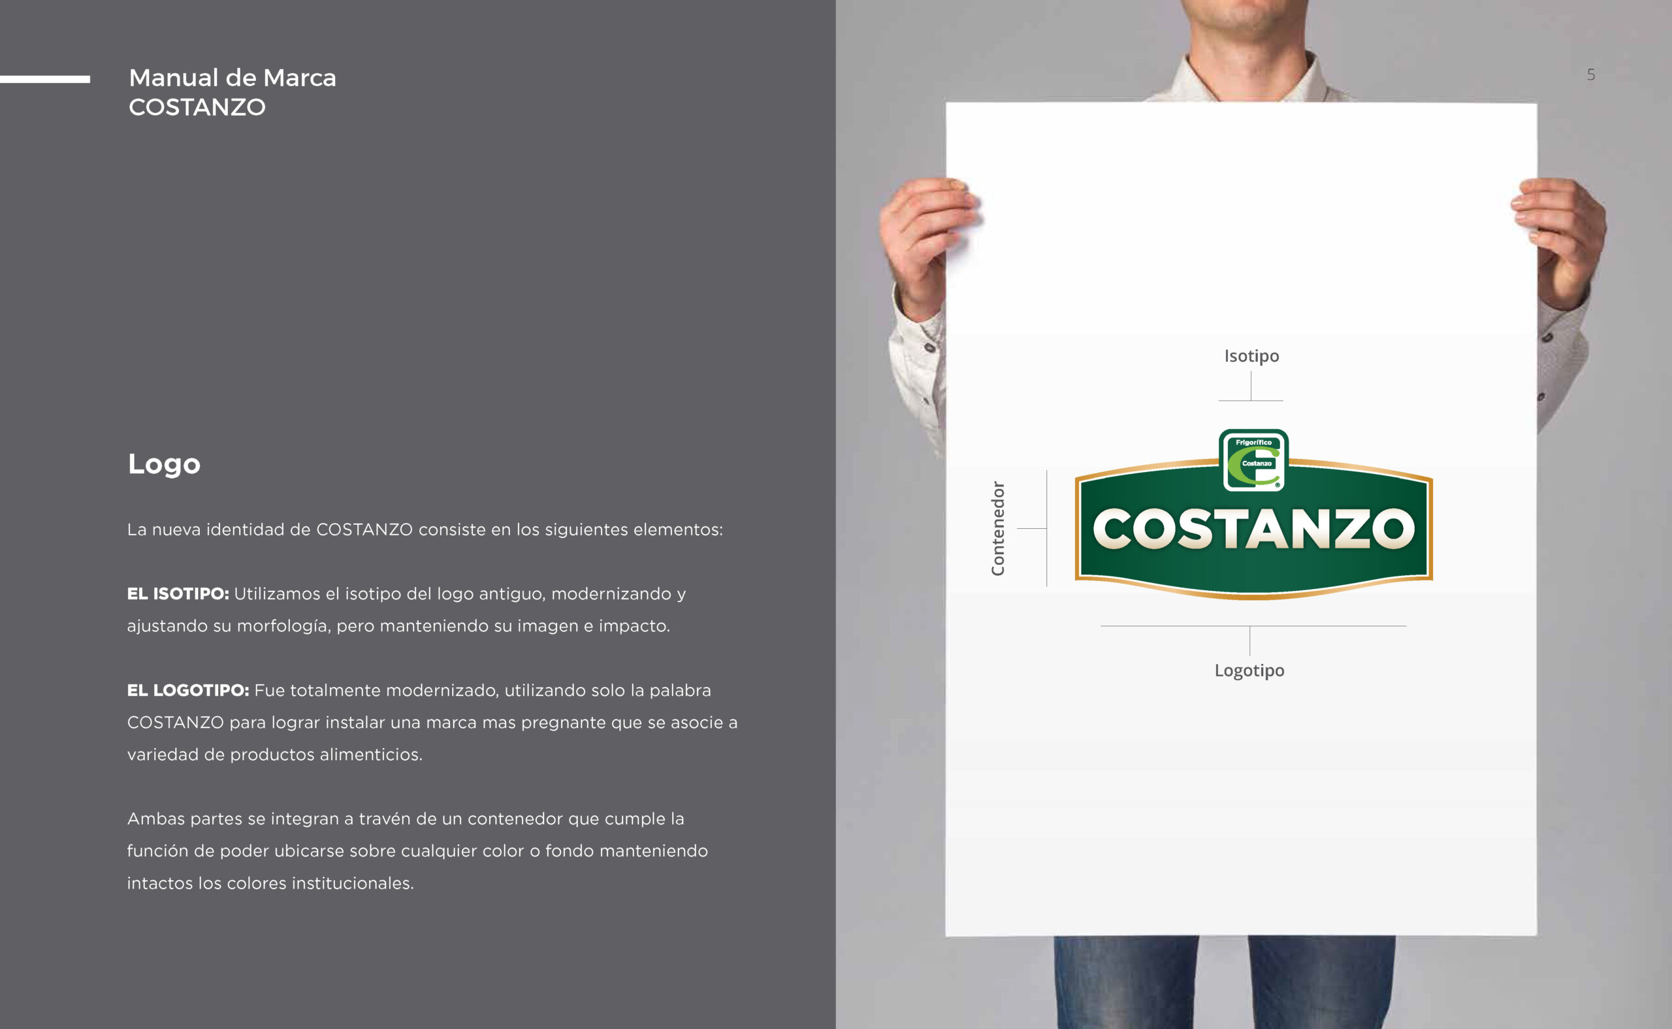Click the bold EL ISOTIPO: text
The width and height of the screenshot is (1672, 1029).
point(178,594)
